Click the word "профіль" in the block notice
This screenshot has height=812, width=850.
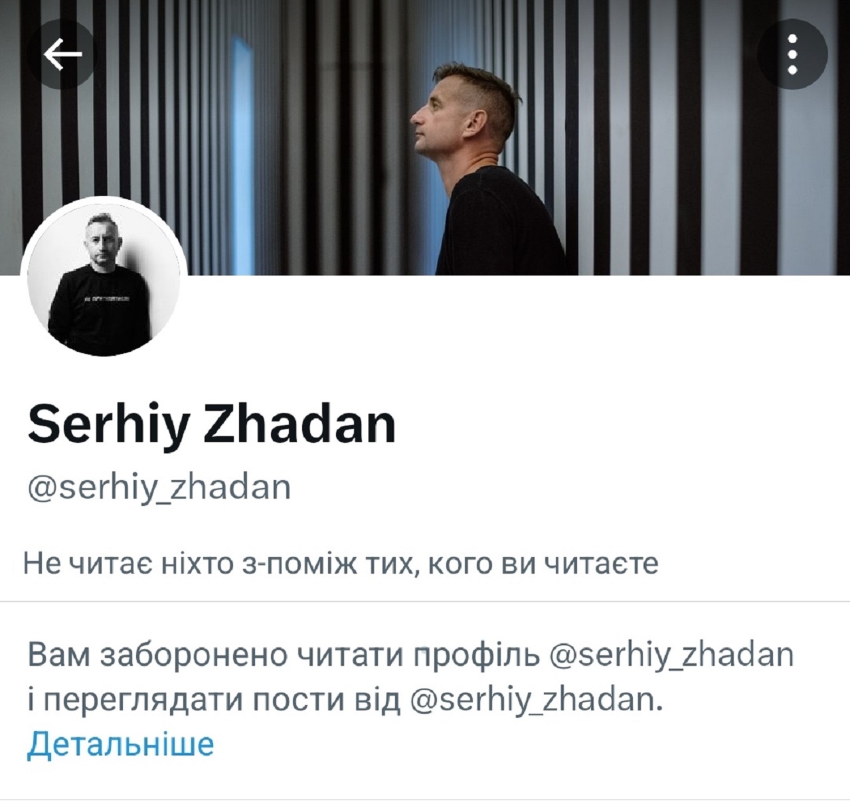pyautogui.click(x=477, y=656)
